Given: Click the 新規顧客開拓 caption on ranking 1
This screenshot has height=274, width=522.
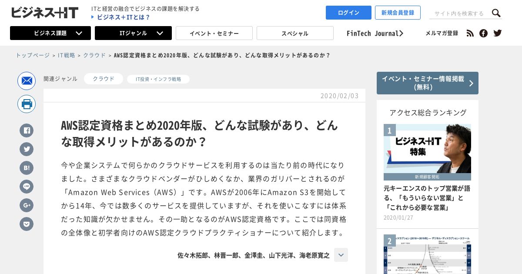Looking at the screenshot, I should (427, 177).
